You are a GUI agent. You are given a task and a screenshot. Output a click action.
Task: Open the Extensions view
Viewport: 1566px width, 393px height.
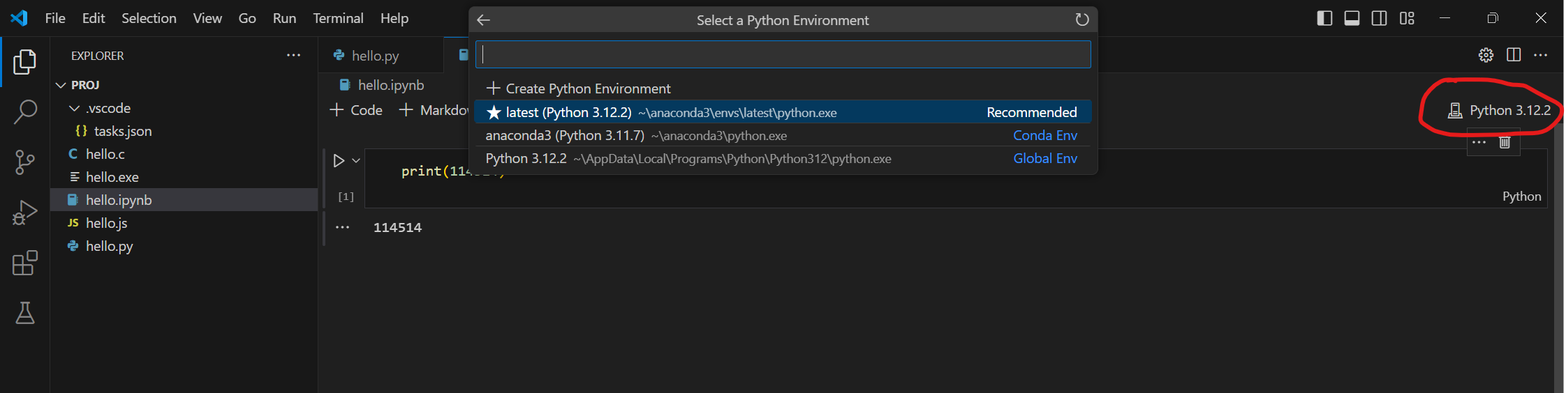click(25, 263)
